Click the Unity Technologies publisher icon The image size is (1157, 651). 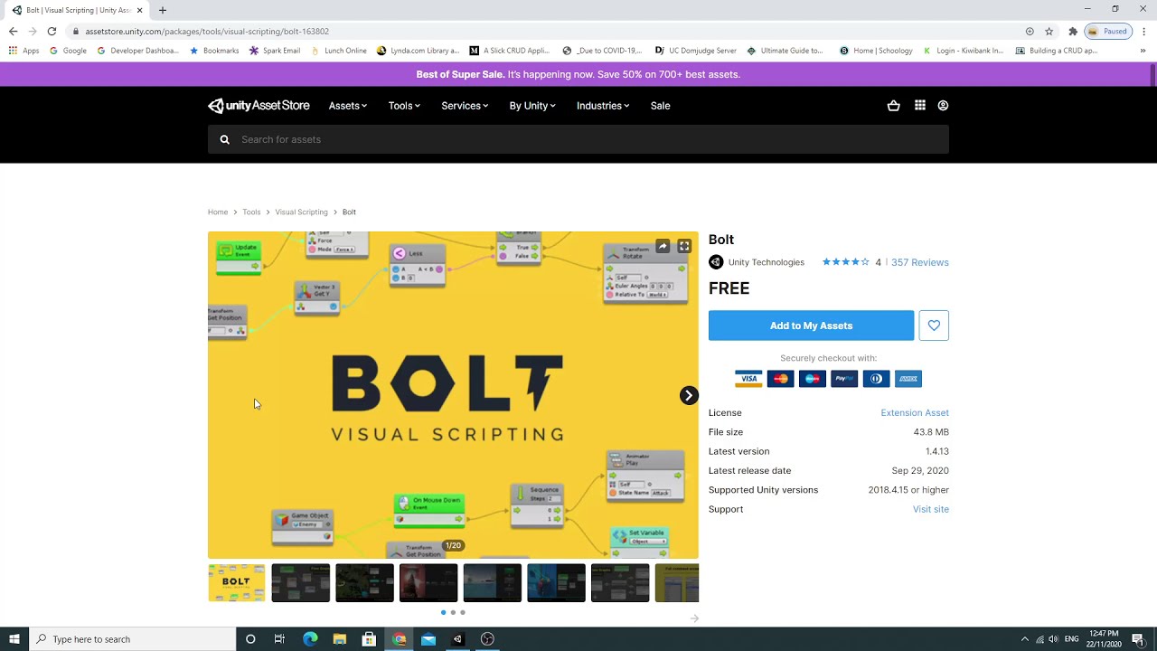click(x=716, y=262)
